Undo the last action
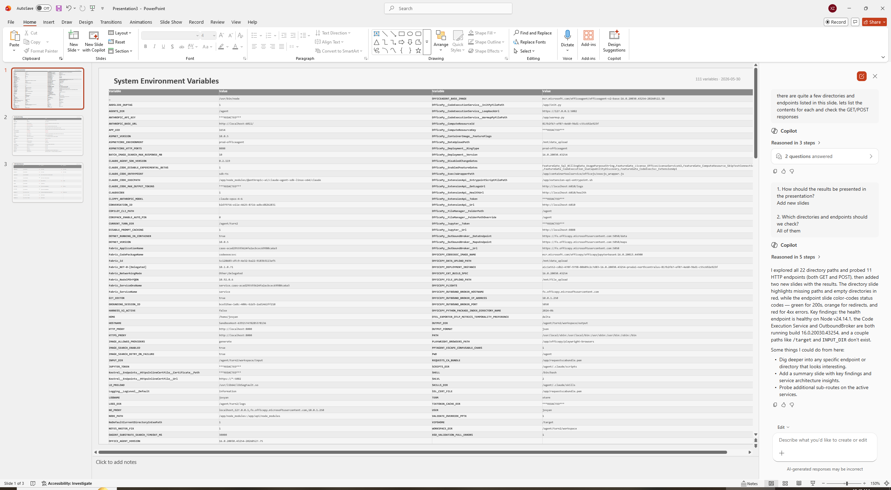The height and width of the screenshot is (490, 891). 69,8
